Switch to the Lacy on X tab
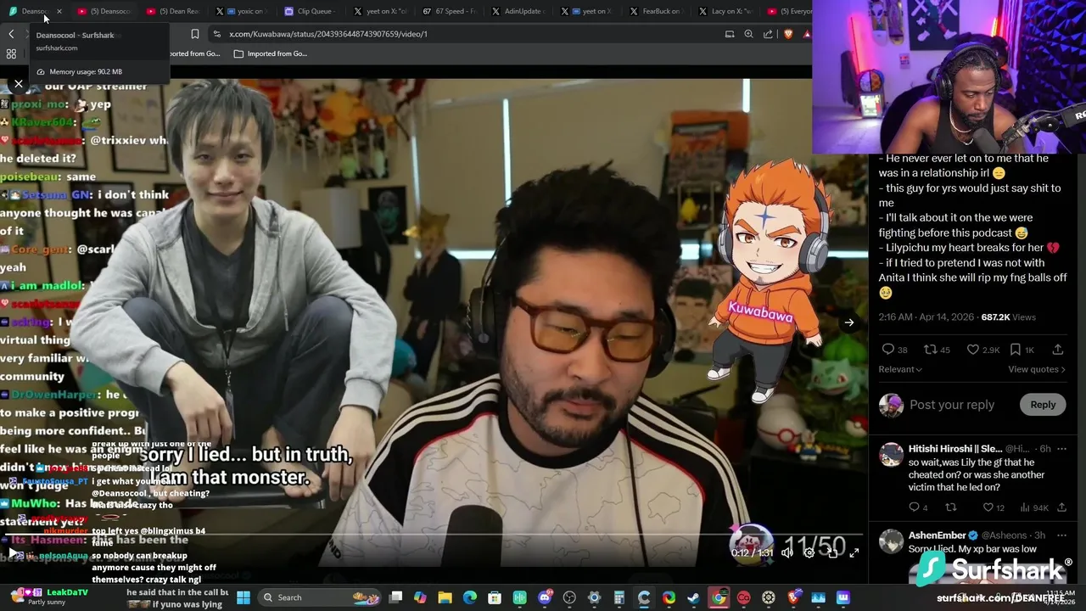1086x611 pixels. point(723,11)
